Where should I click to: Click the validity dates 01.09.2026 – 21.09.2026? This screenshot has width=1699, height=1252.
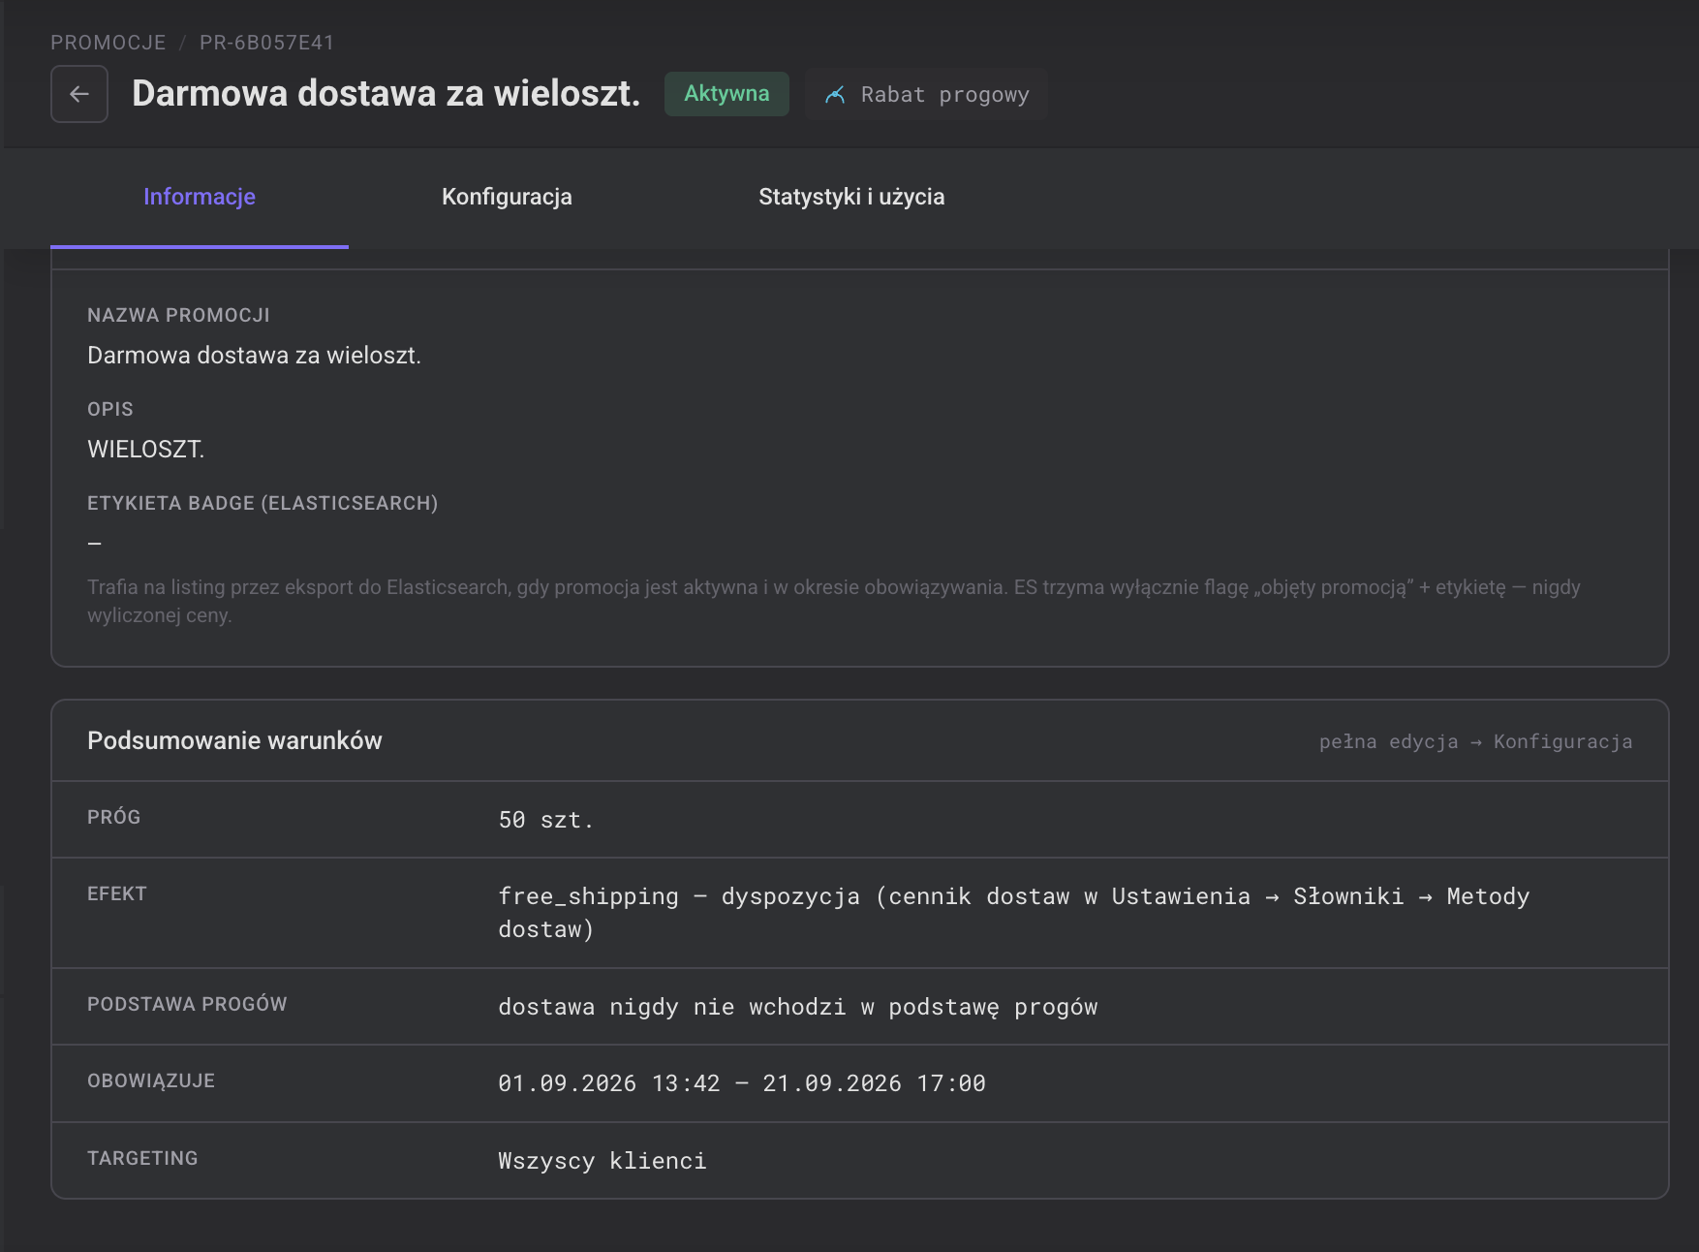[742, 1083]
